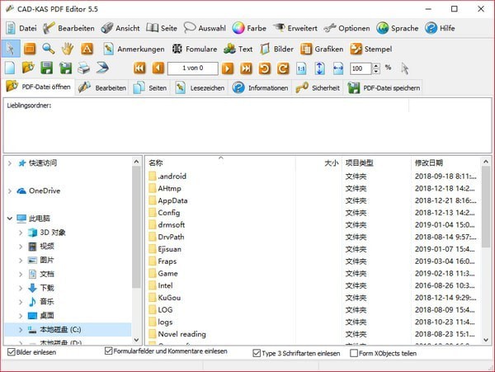Rotate page counterclockwise

pyautogui.click(x=265, y=68)
